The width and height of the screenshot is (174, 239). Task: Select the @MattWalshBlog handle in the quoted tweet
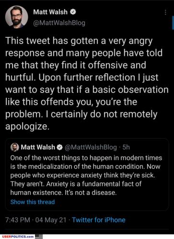91,147
